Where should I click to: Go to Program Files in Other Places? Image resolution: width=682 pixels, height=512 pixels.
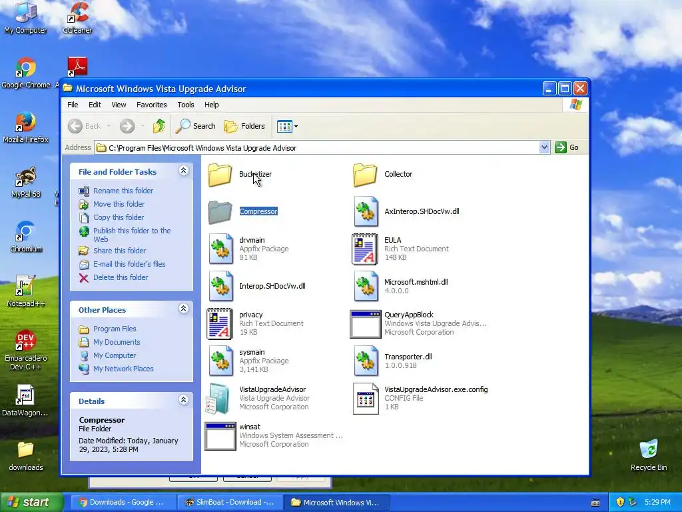115,329
